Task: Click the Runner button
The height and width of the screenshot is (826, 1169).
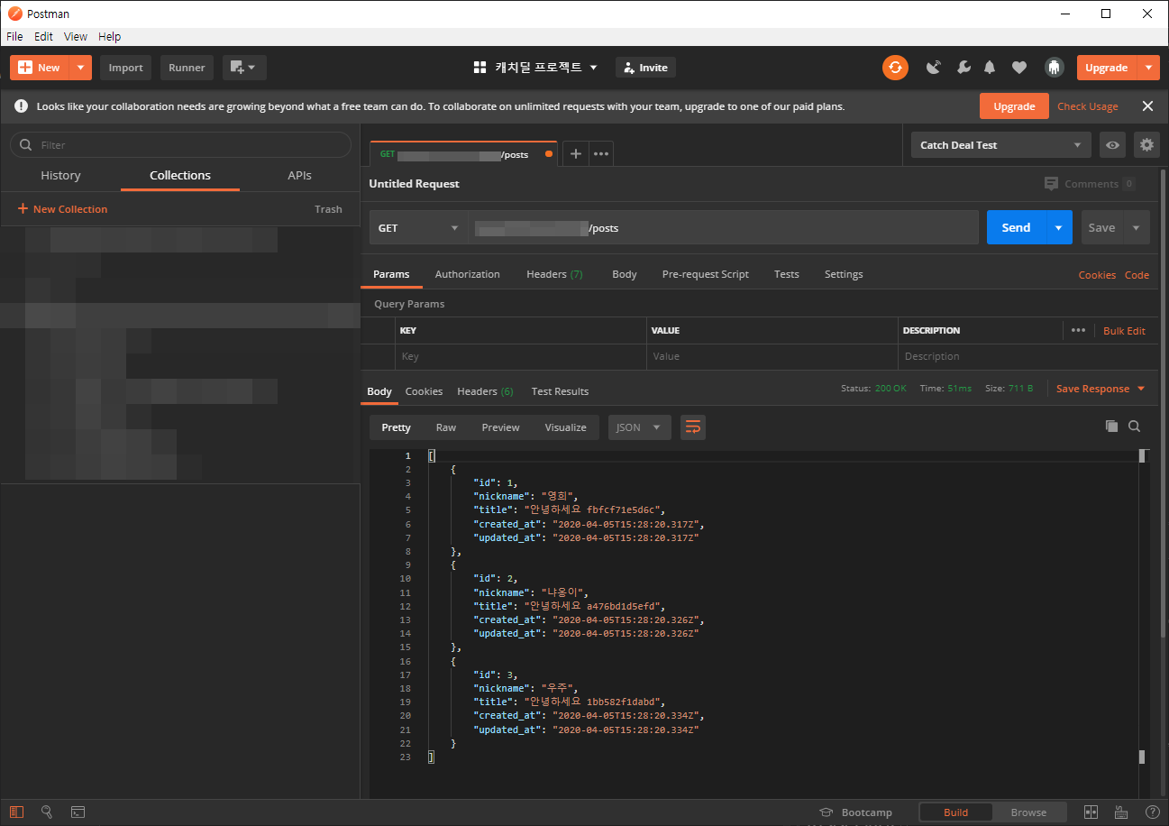Action: [187, 68]
